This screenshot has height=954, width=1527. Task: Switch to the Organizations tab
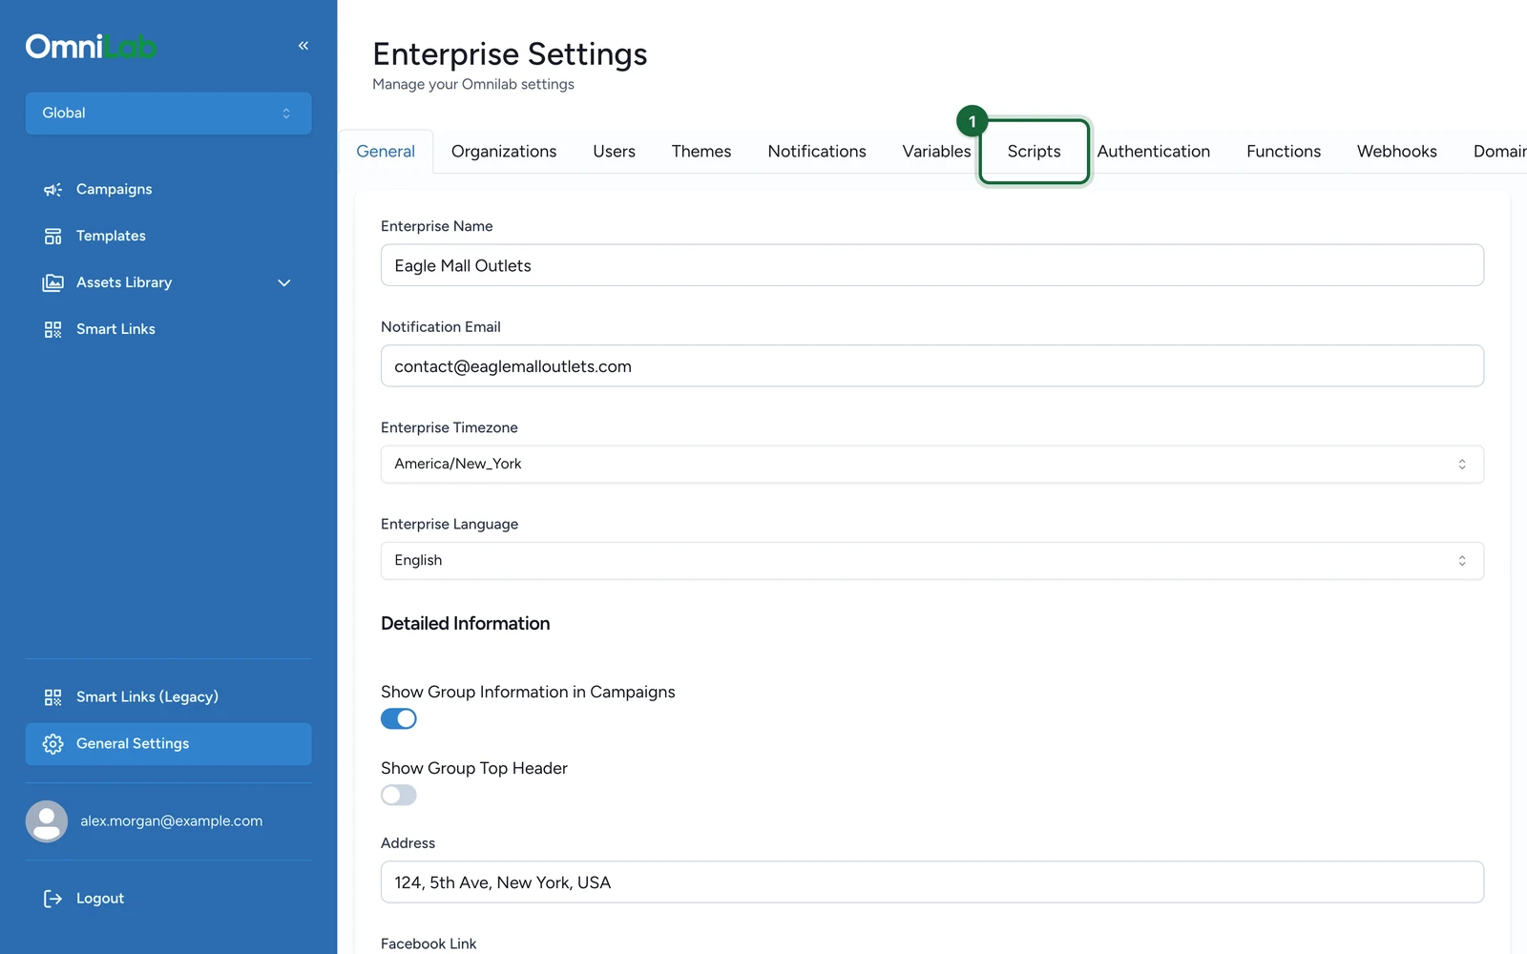tap(504, 152)
